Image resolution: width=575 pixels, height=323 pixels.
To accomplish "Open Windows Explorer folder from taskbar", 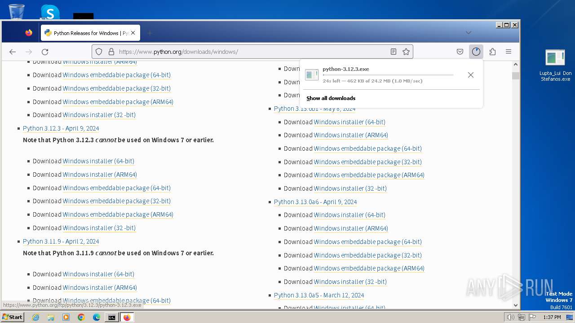I will [51, 317].
